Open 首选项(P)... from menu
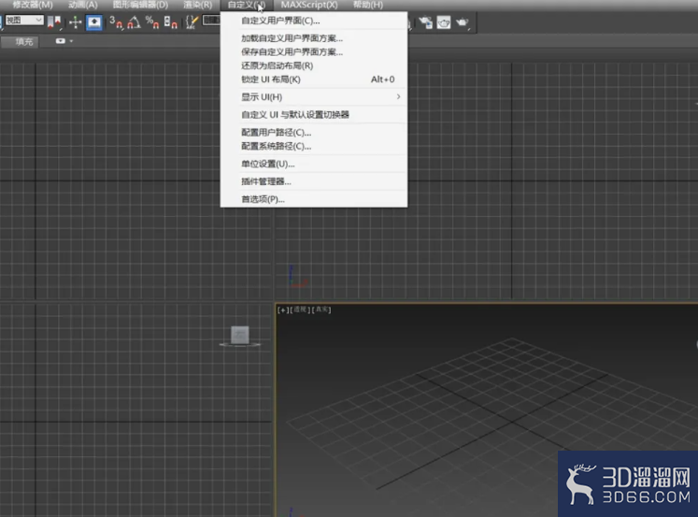698x517 pixels. [314, 199]
